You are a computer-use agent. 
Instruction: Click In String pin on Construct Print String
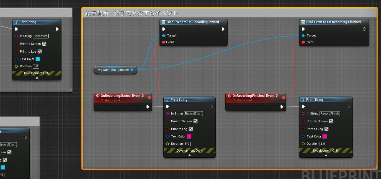click(x=17, y=36)
